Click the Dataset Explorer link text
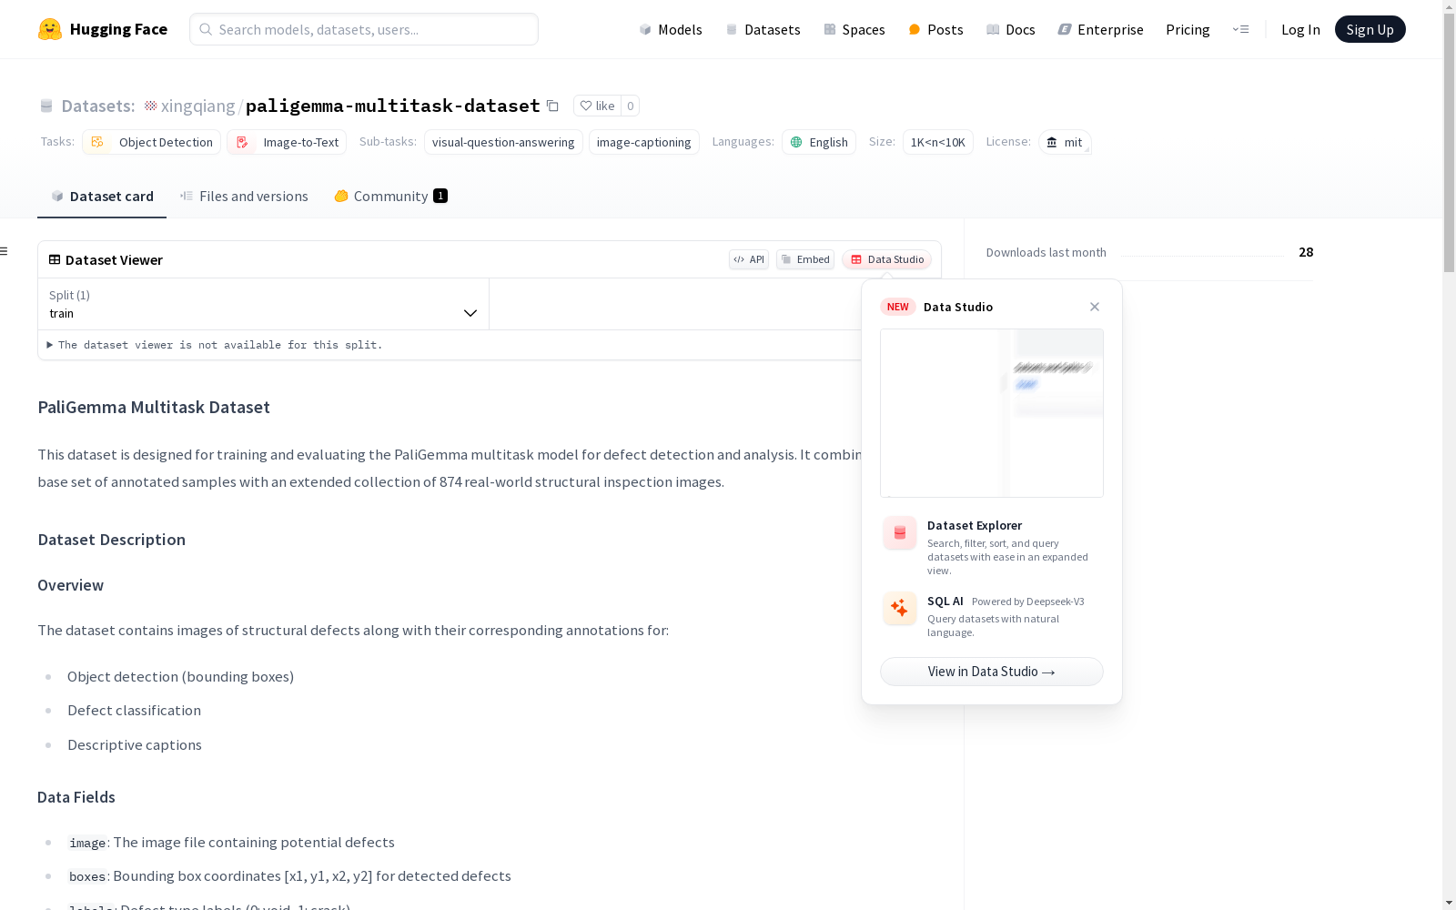This screenshot has width=1456, height=910. coord(975,525)
